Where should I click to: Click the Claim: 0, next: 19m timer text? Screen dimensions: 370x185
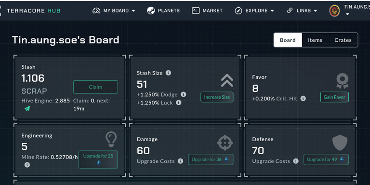(92, 104)
